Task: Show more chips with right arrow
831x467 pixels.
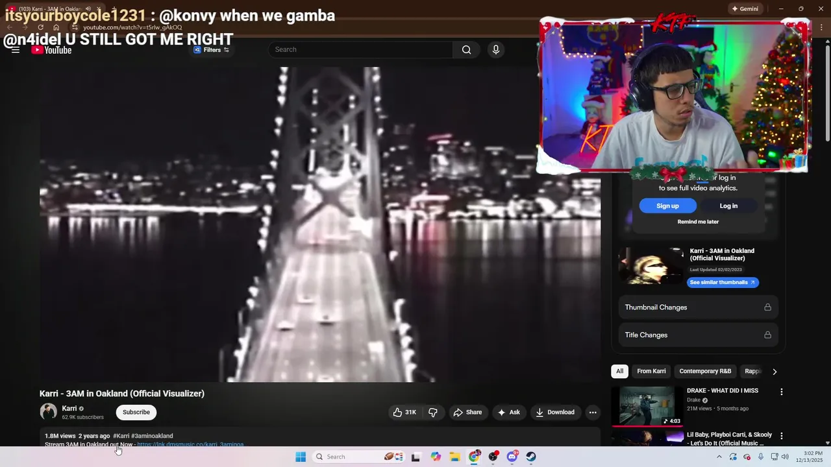Action: [774, 372]
